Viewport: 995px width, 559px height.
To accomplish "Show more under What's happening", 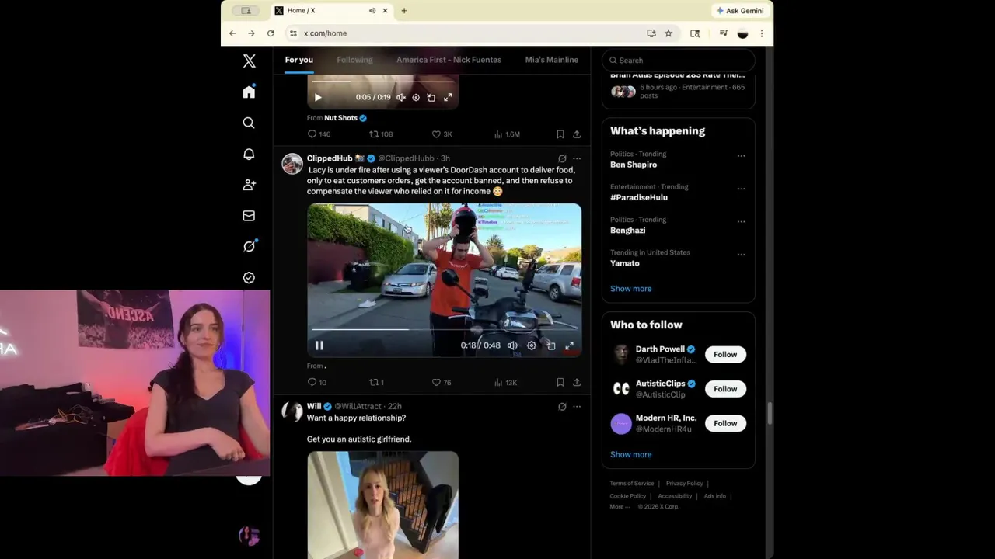I will (x=630, y=289).
